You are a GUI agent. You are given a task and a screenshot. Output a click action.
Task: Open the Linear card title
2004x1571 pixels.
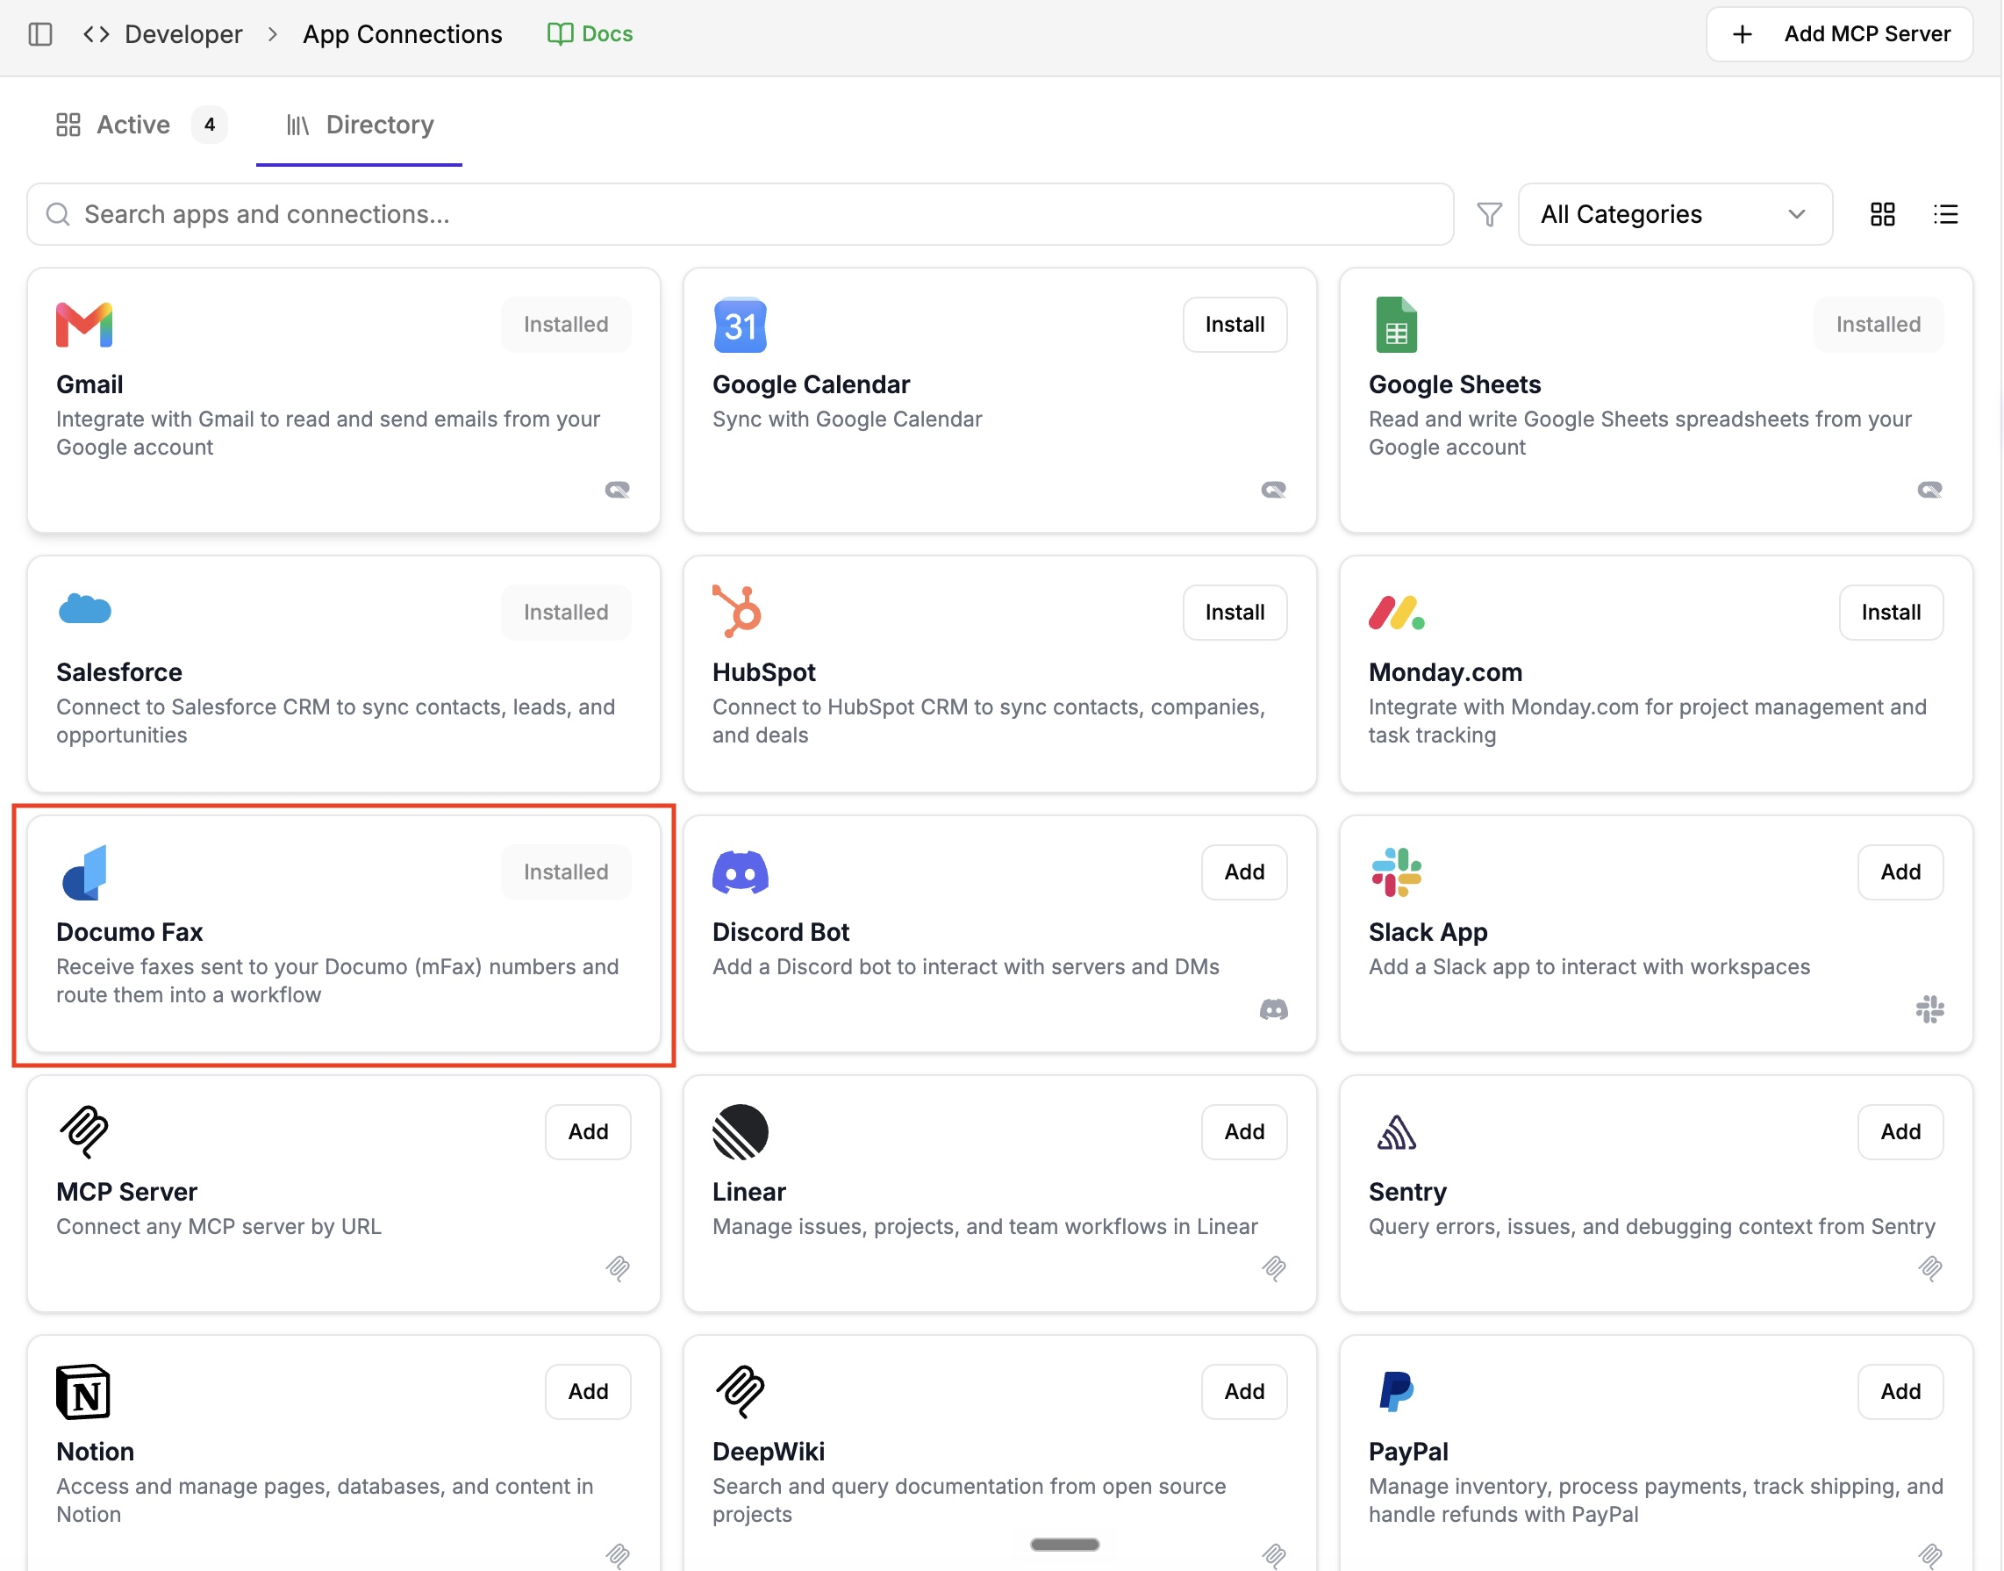pos(749,1192)
